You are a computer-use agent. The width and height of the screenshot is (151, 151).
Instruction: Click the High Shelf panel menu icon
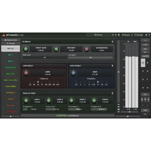click(x=112, y=66)
